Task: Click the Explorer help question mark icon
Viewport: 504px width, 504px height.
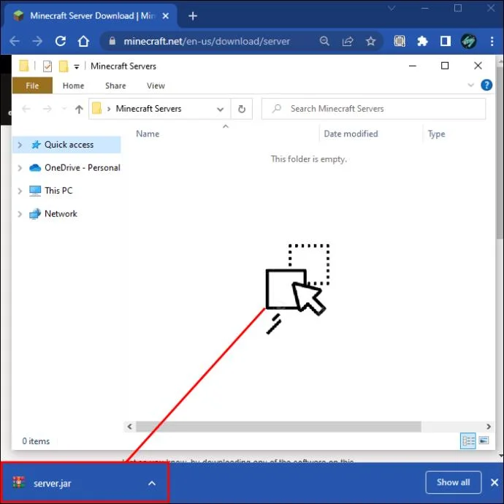Action: [x=486, y=85]
